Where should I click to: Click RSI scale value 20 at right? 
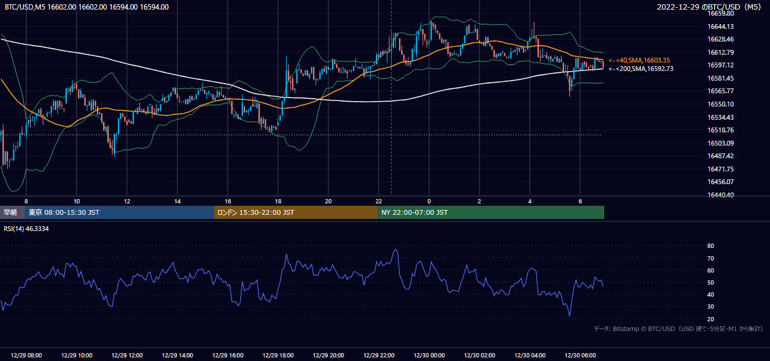coord(710,319)
